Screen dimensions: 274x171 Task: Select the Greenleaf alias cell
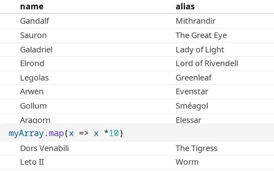(x=194, y=78)
